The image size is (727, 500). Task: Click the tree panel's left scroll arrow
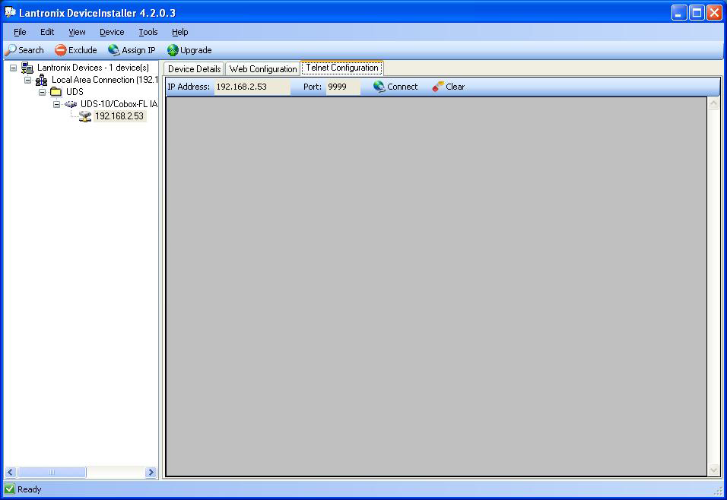(x=11, y=472)
